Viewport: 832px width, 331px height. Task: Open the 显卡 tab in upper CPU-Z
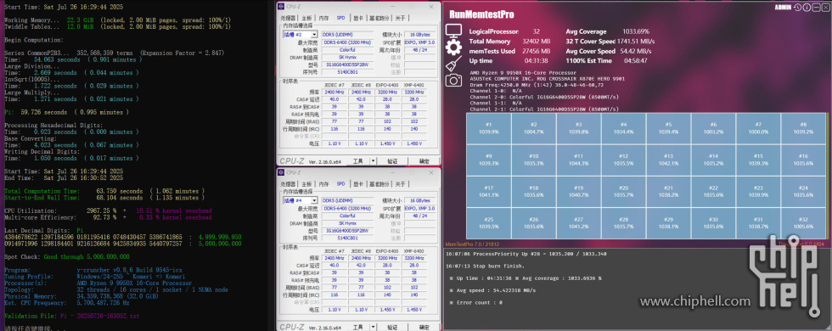click(x=357, y=18)
